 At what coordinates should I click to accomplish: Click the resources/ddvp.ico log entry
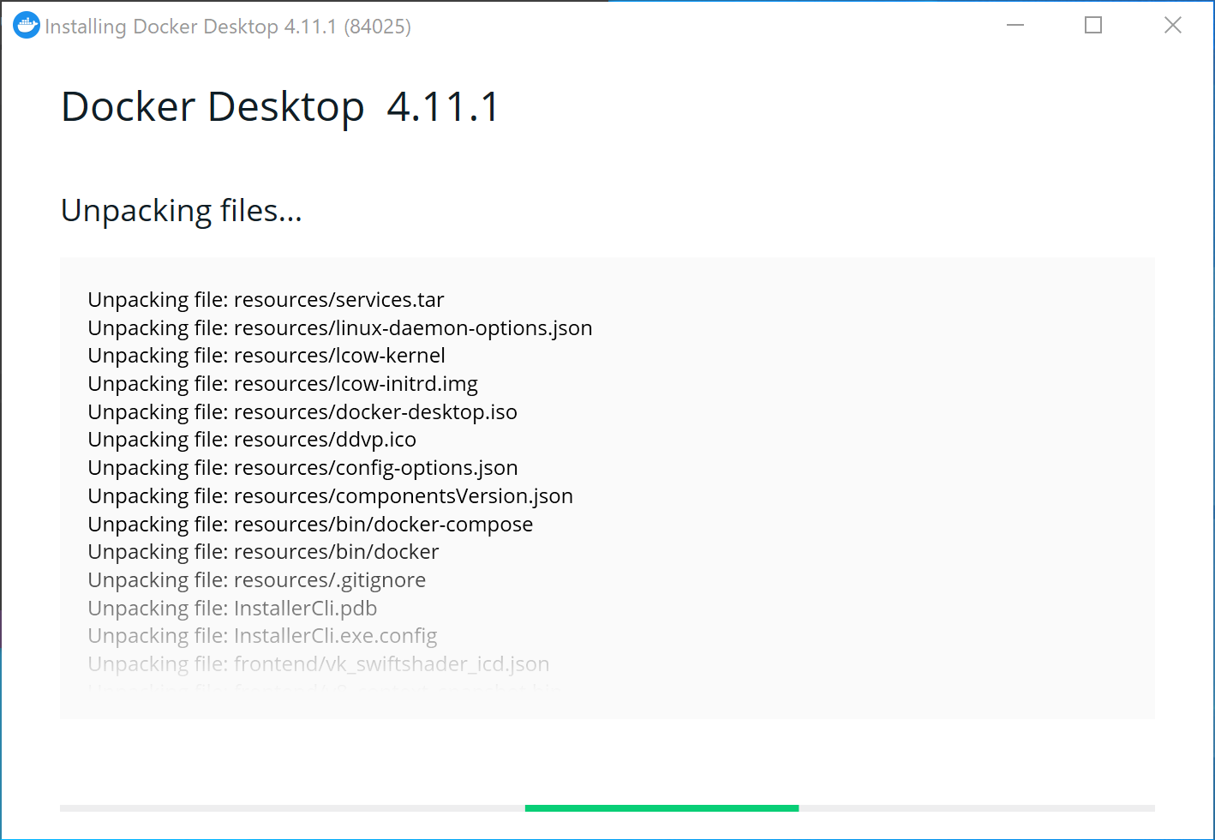pos(252,440)
